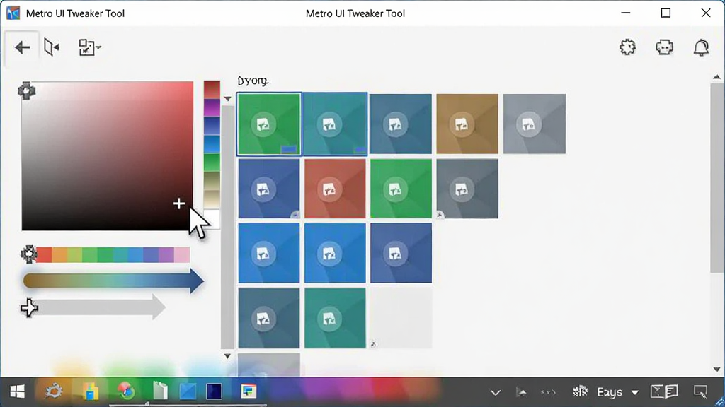Choose orange swatch in horizontal palette row
This screenshot has width=725, height=407.
coord(59,254)
